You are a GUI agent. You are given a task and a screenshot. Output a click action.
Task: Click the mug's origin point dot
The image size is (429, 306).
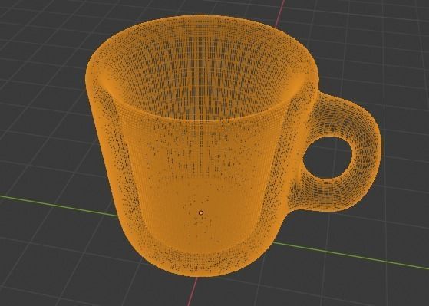tap(201, 212)
